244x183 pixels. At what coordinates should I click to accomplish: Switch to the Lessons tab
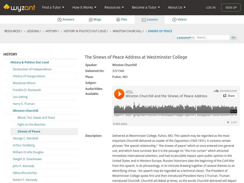pos(150,20)
